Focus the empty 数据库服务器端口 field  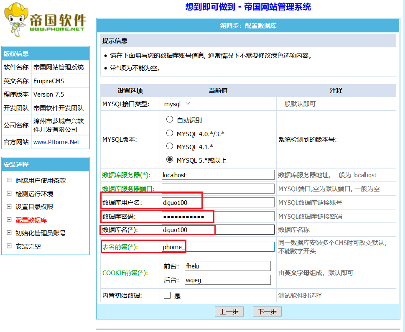point(218,189)
